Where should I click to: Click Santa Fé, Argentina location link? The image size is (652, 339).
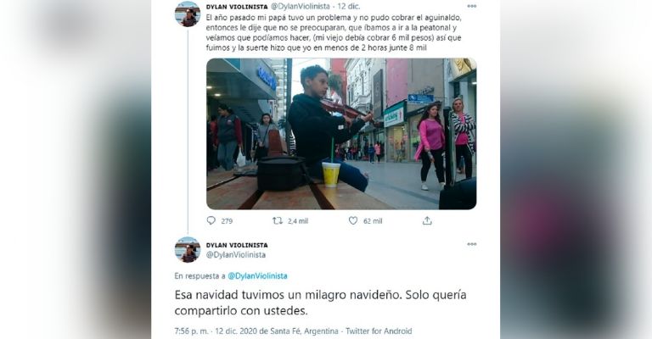click(x=305, y=331)
